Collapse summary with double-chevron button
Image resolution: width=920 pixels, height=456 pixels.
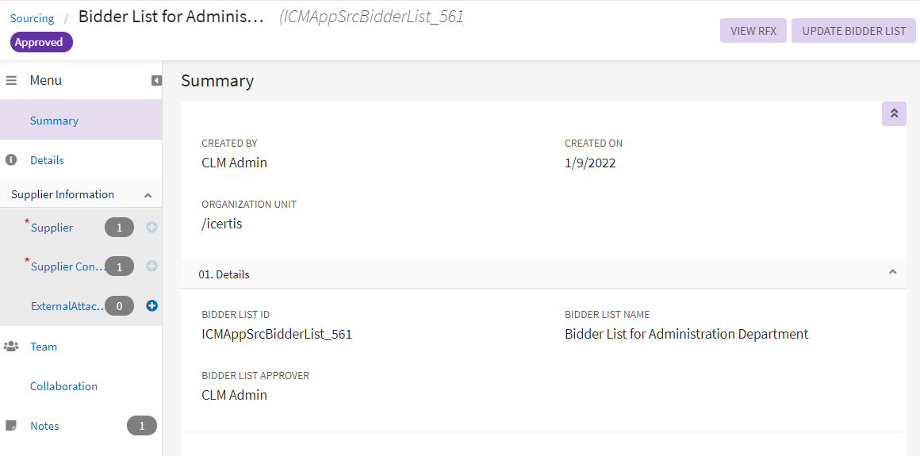894,113
